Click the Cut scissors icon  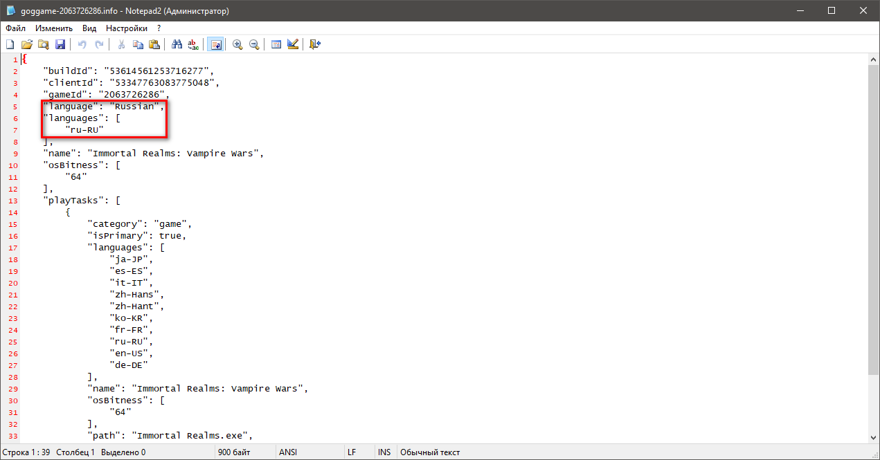click(121, 44)
